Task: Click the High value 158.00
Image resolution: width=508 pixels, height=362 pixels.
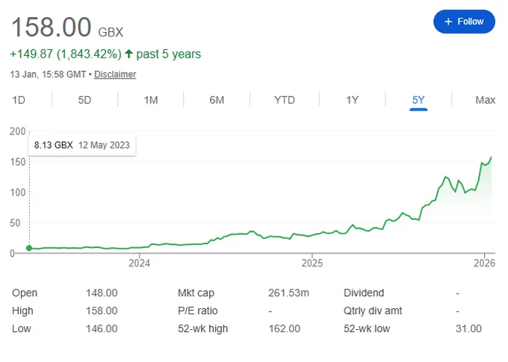Action: (x=102, y=310)
